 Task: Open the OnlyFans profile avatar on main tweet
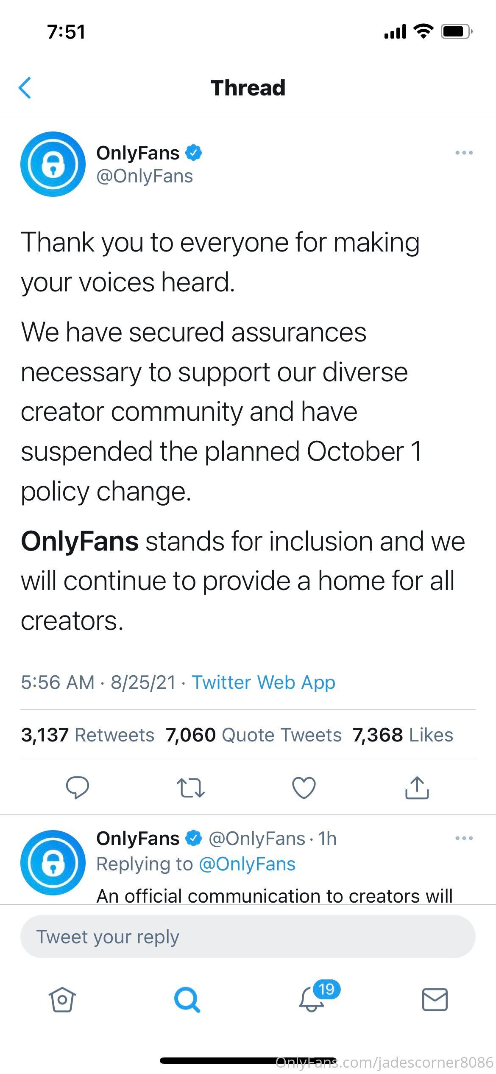pos(53,164)
